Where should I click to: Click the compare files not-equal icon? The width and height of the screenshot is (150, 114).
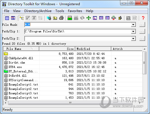[114, 18]
